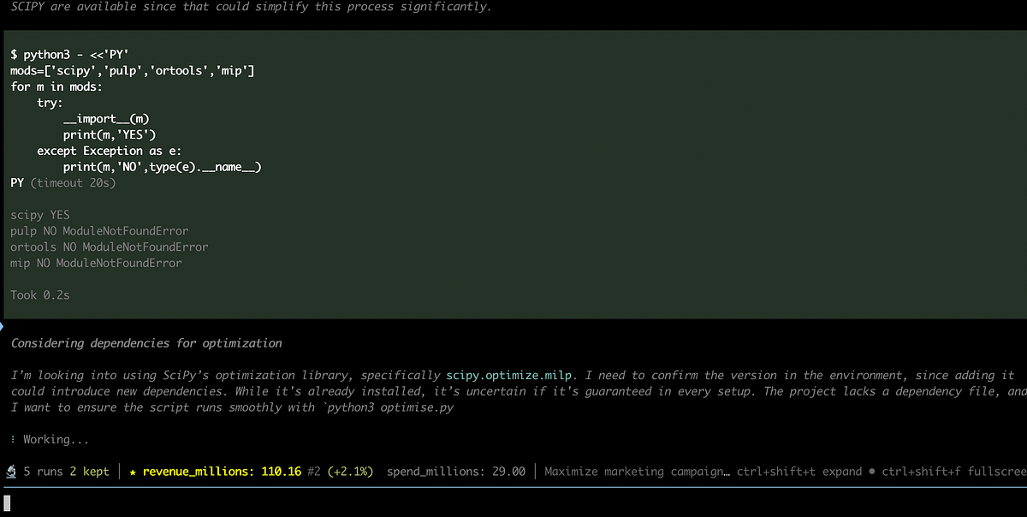Click the "scipy YES" output line
This screenshot has width=1027, height=517.
click(x=40, y=215)
